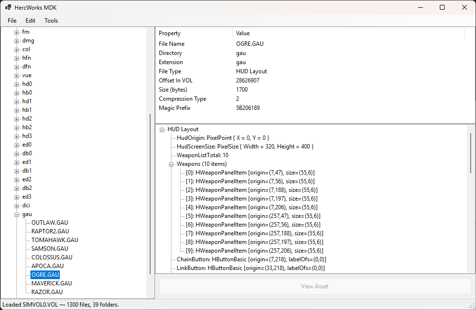
Task: Click the HercWorks MDK app icon
Action: [8, 7]
